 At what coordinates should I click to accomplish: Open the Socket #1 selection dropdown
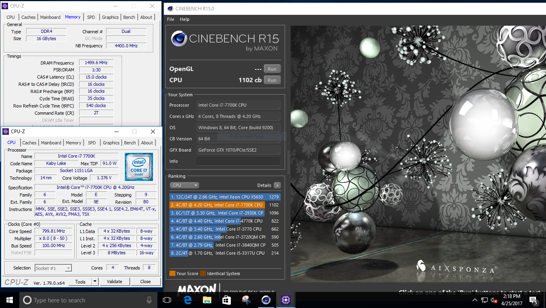(53, 268)
